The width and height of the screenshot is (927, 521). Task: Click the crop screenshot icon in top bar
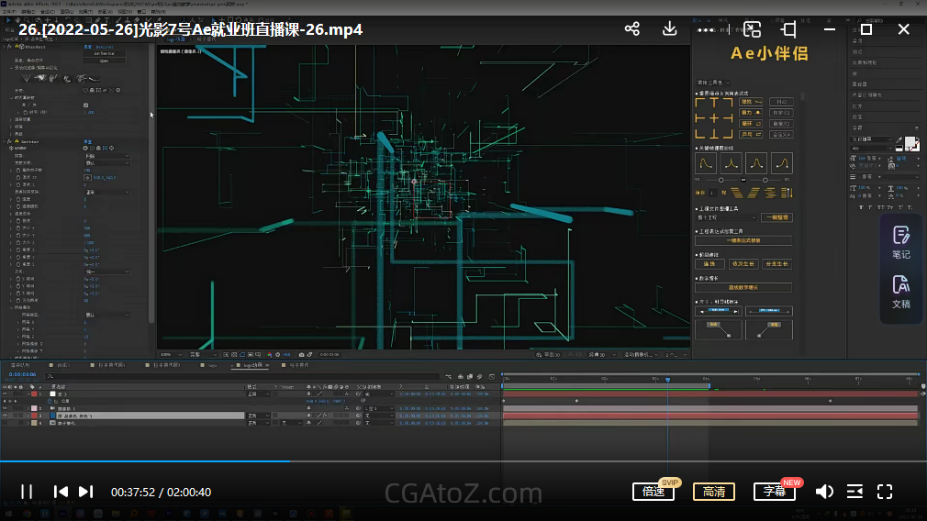pyautogui.click(x=788, y=29)
